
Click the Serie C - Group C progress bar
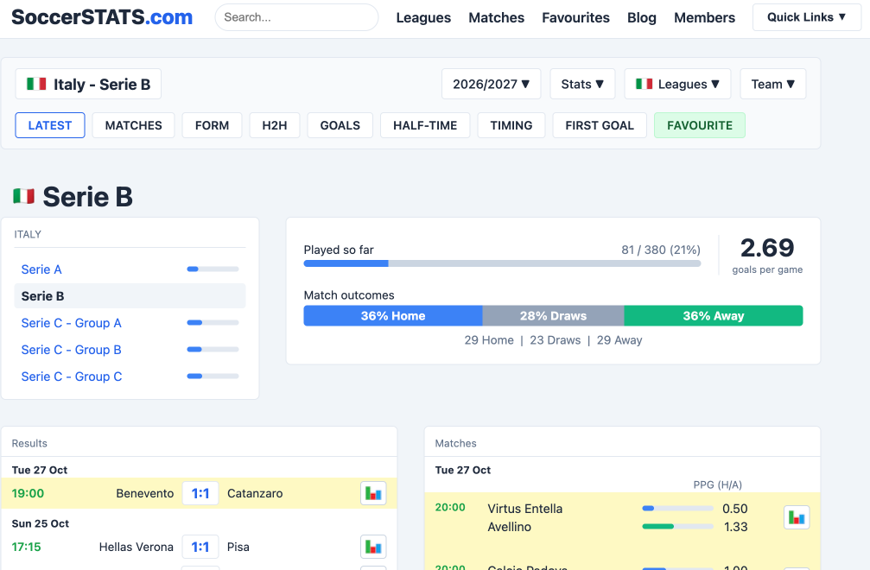pos(213,376)
